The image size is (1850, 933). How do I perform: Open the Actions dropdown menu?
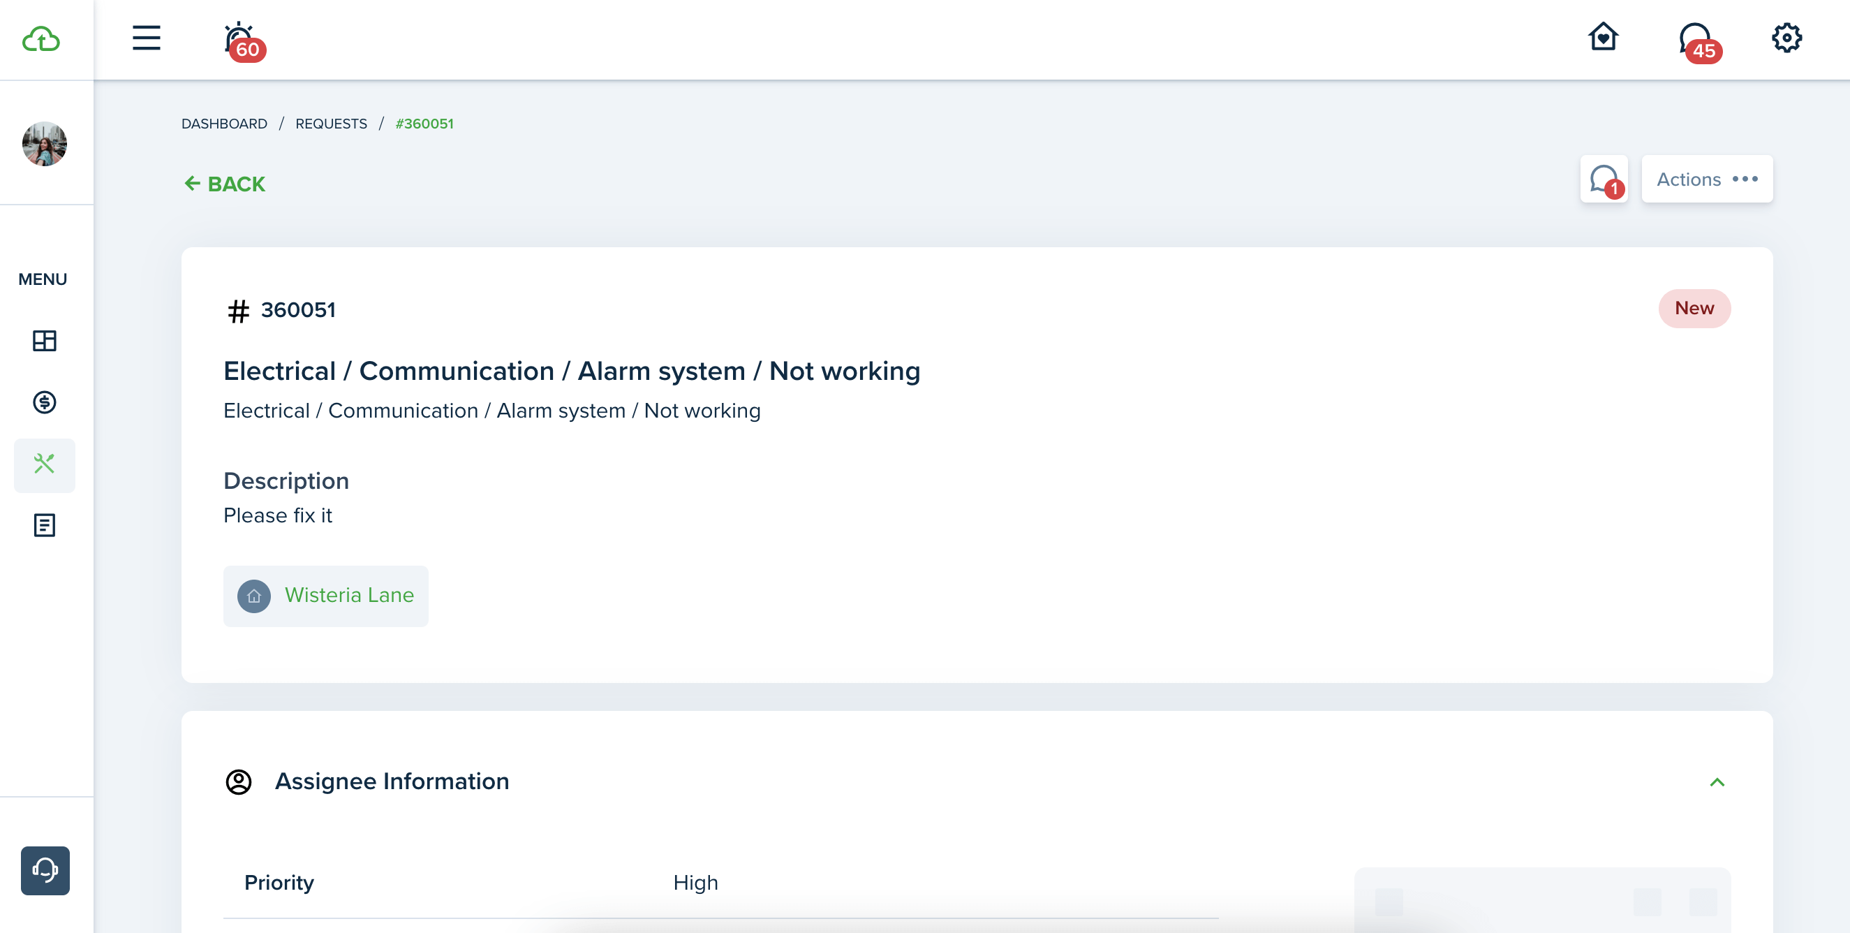(1707, 179)
